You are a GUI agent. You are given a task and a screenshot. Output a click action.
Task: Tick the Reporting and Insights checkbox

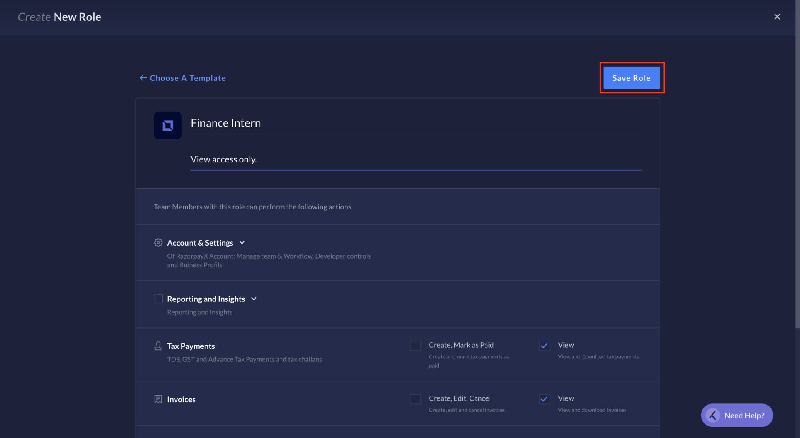pyautogui.click(x=158, y=299)
